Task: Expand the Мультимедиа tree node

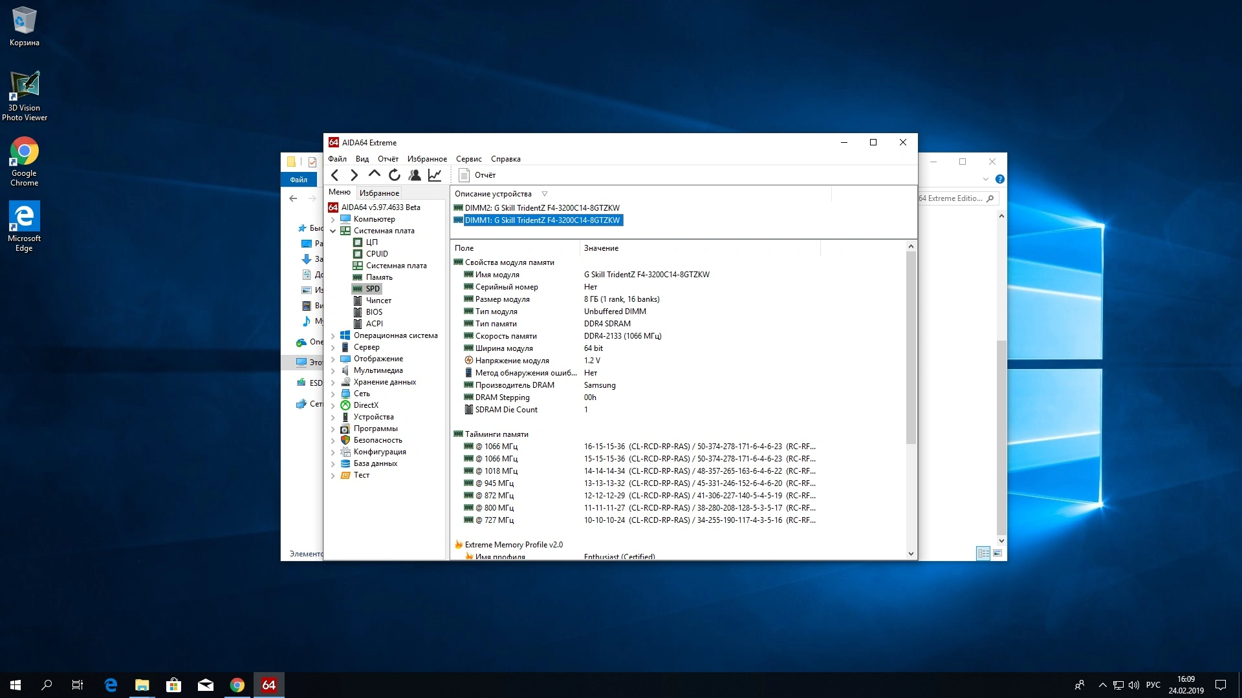Action: click(x=333, y=371)
